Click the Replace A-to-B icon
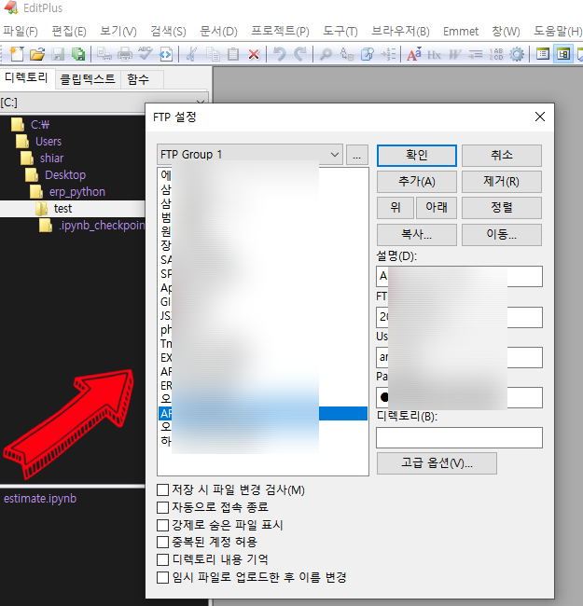The image size is (583, 606). 347,54
